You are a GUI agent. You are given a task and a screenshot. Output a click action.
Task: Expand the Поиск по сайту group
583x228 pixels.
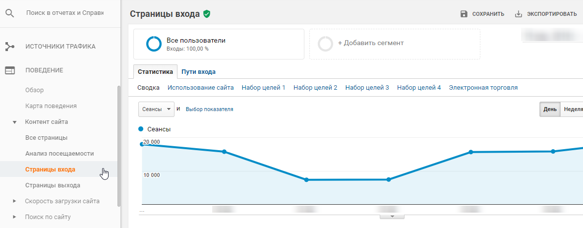[15, 217]
